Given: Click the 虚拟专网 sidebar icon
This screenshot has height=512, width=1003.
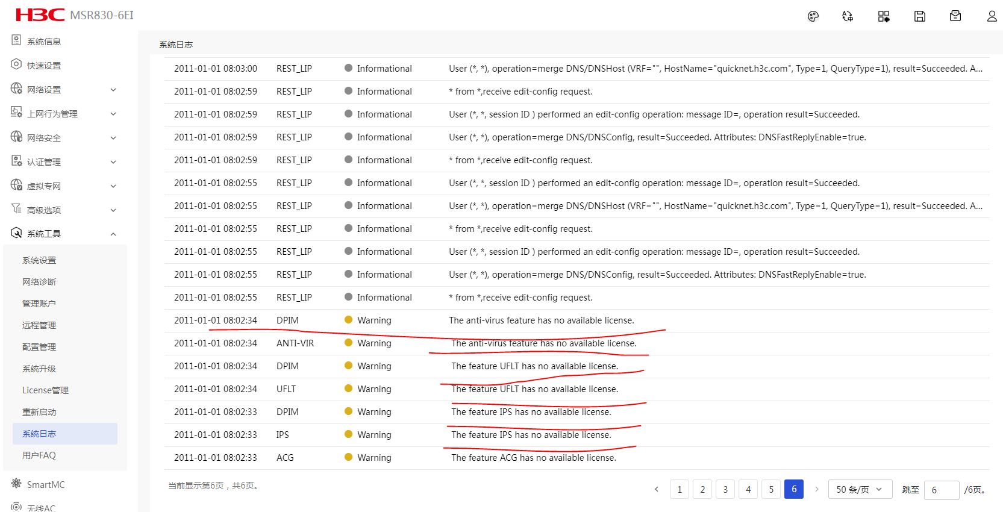Looking at the screenshot, I should point(16,185).
